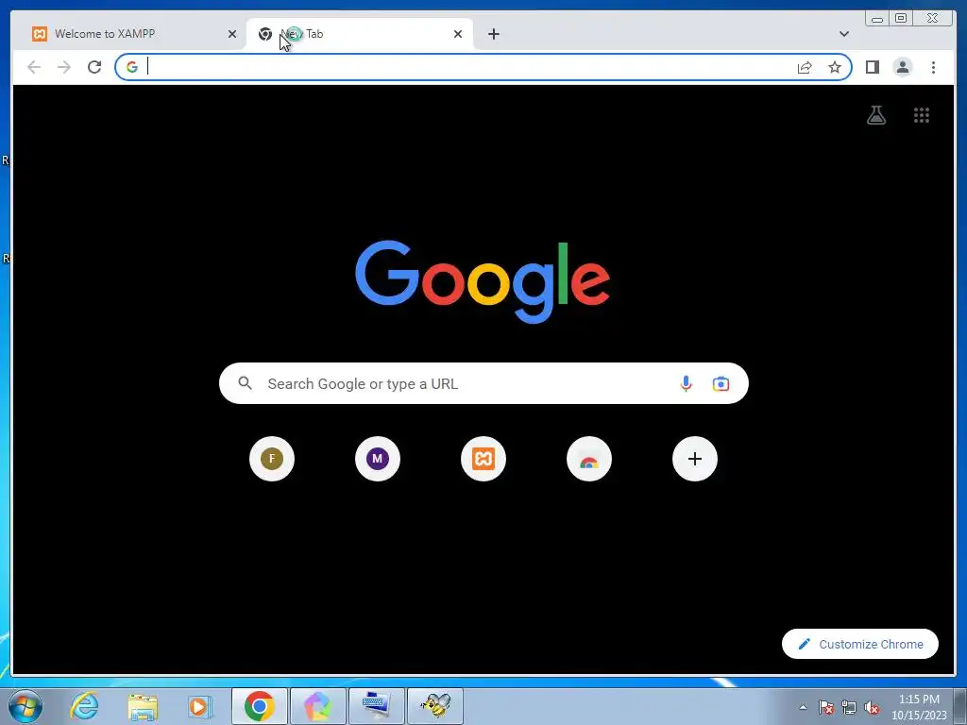Launch Internet Explorer from taskbar

(84, 706)
